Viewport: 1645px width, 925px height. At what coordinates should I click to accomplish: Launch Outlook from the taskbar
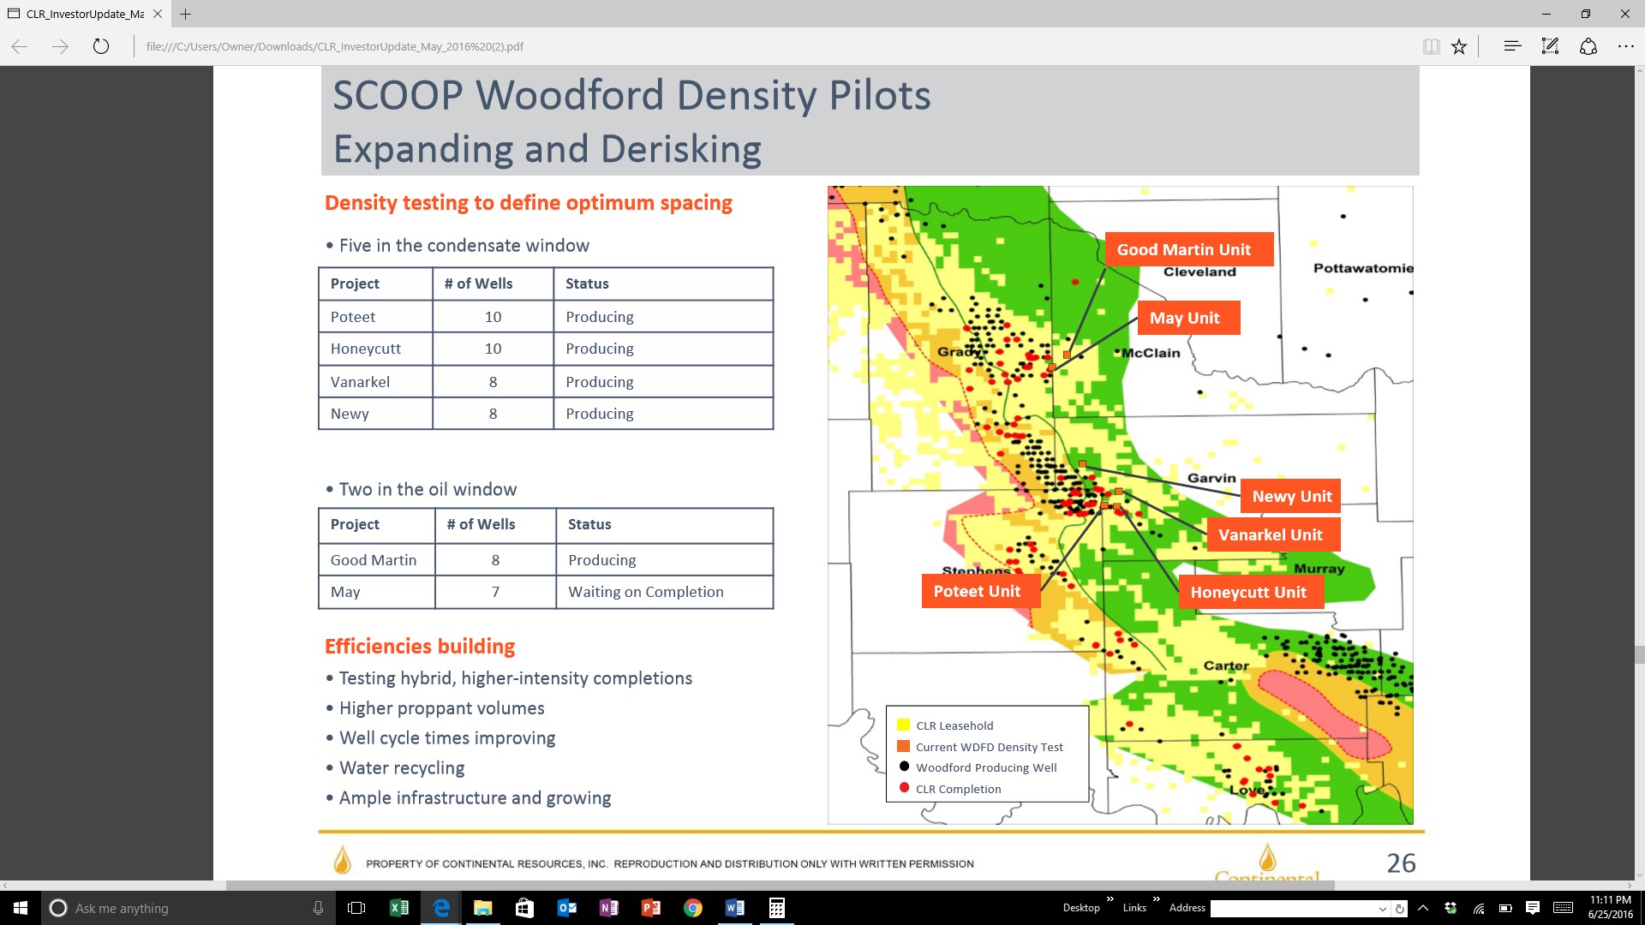coord(566,908)
